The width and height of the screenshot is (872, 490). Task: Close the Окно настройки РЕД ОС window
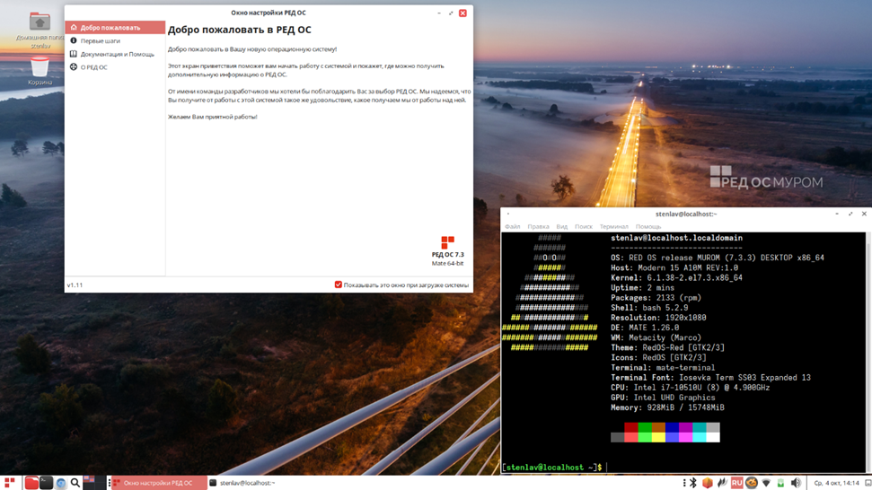pos(462,13)
